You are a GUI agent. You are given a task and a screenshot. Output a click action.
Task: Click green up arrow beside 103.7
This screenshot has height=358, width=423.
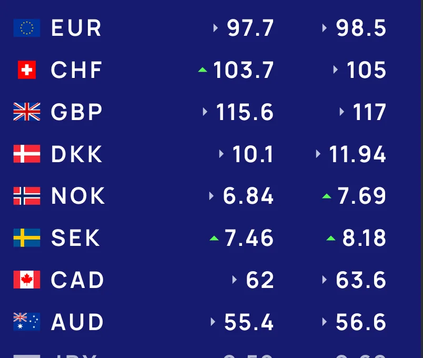coord(203,70)
